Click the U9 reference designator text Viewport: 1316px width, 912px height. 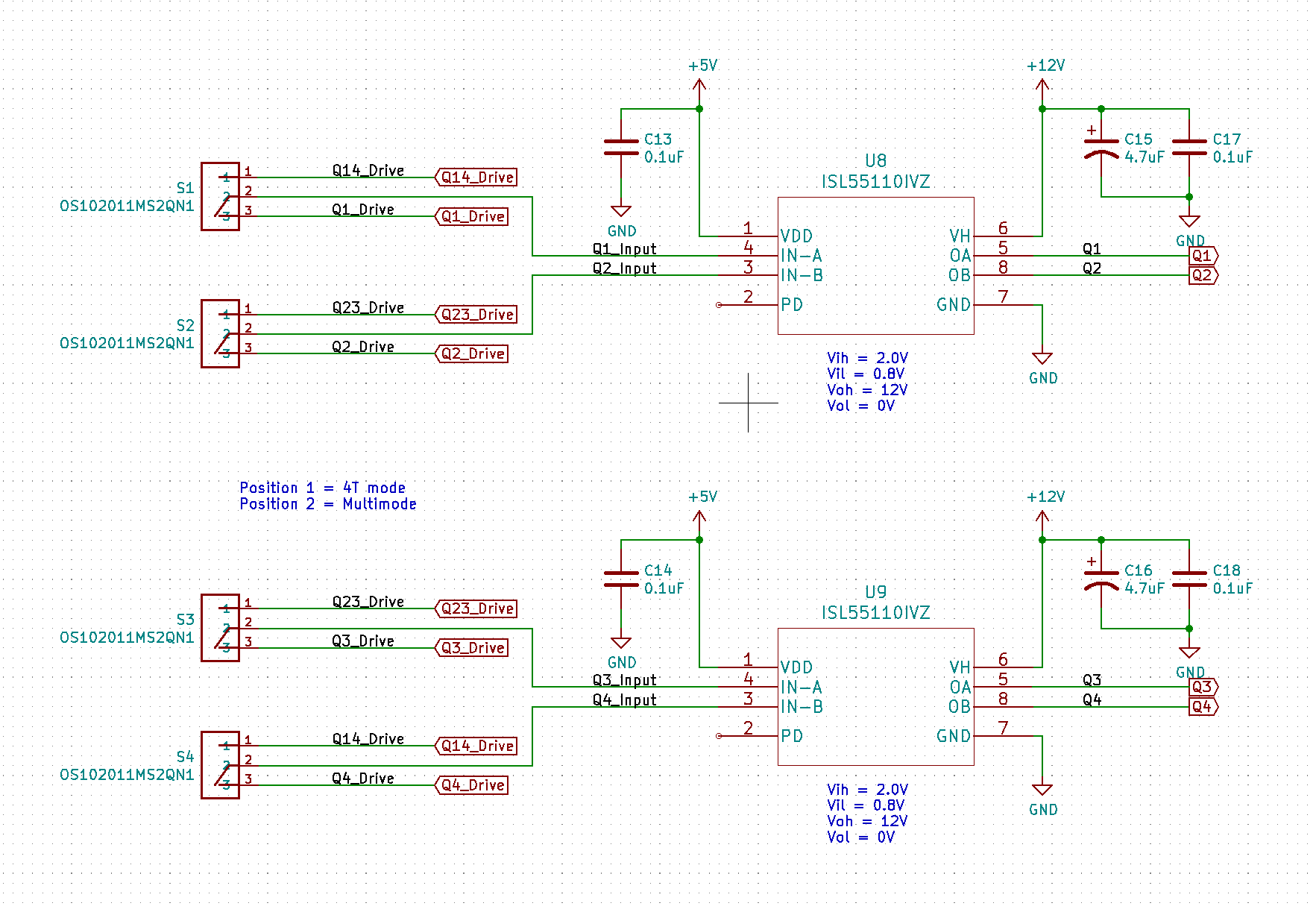coord(875,592)
